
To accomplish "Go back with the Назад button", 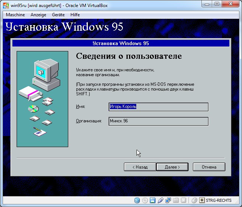I will click(140, 167).
